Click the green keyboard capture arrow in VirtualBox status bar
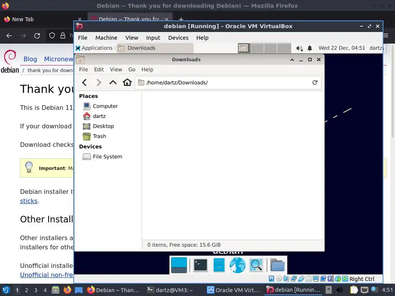The image size is (395, 296). (x=345, y=279)
